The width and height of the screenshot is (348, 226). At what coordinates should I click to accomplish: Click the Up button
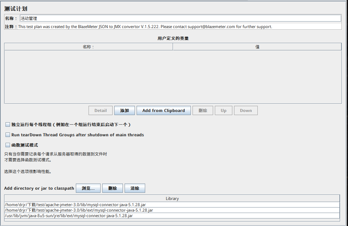pos(223,111)
